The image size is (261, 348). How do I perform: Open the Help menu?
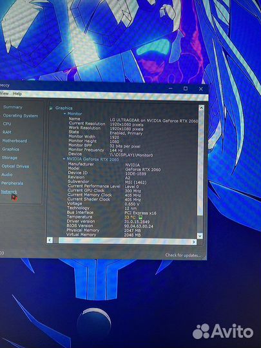coord(17,93)
